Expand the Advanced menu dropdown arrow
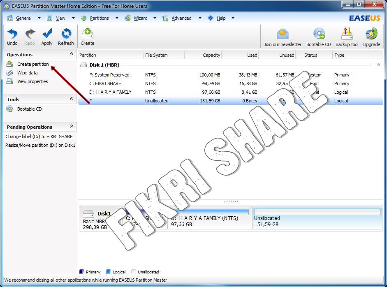This screenshot has height=287, width=387. tap(200, 18)
